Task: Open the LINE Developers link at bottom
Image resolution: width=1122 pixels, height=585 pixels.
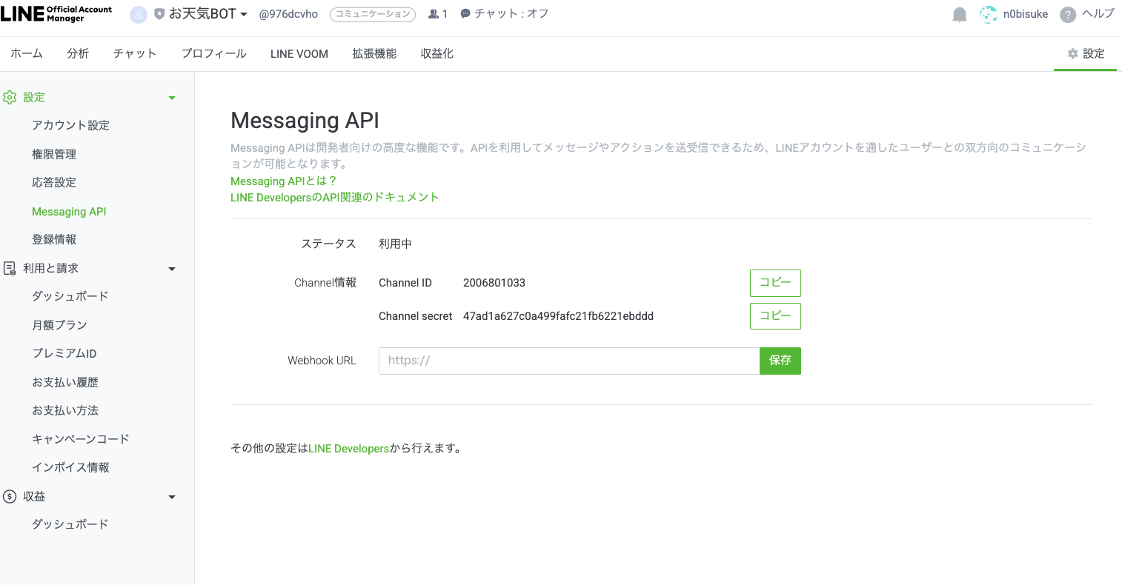Action: point(349,448)
